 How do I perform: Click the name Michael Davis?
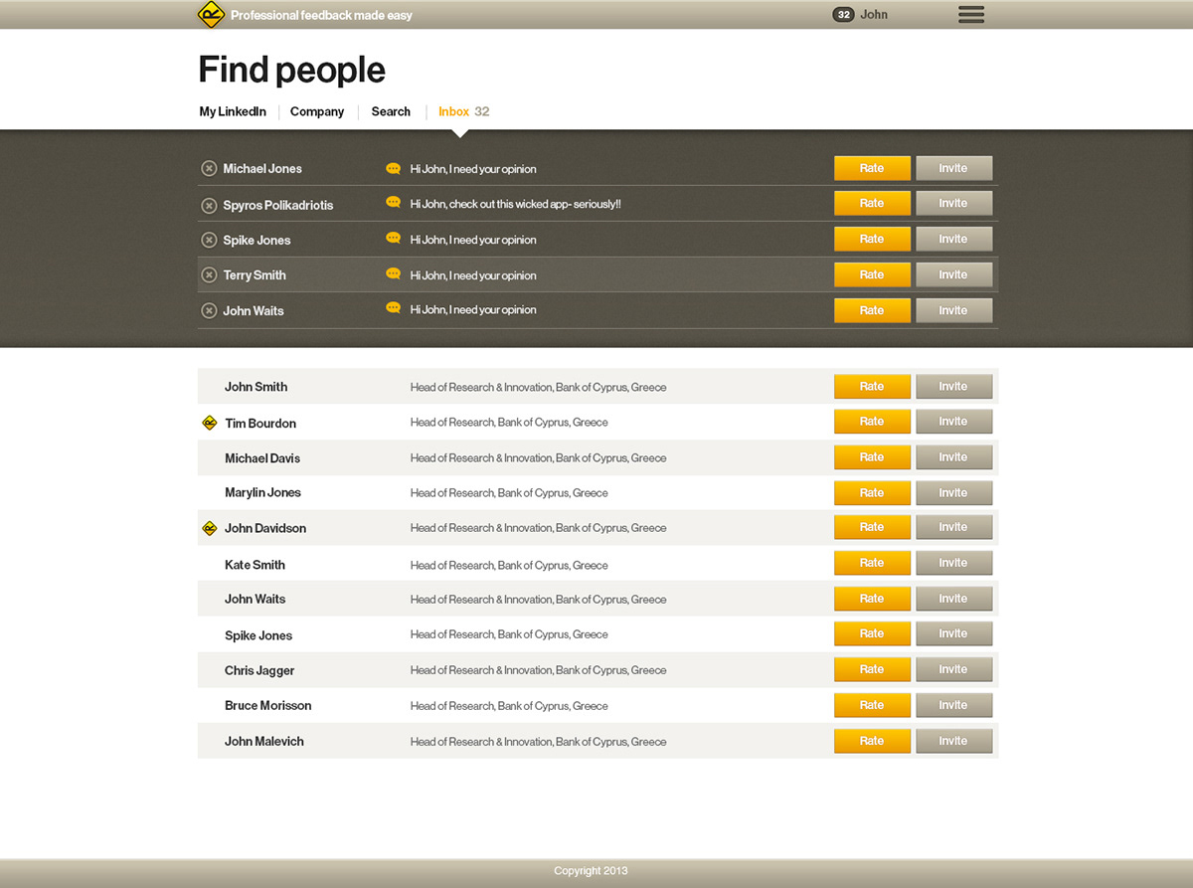coord(262,458)
